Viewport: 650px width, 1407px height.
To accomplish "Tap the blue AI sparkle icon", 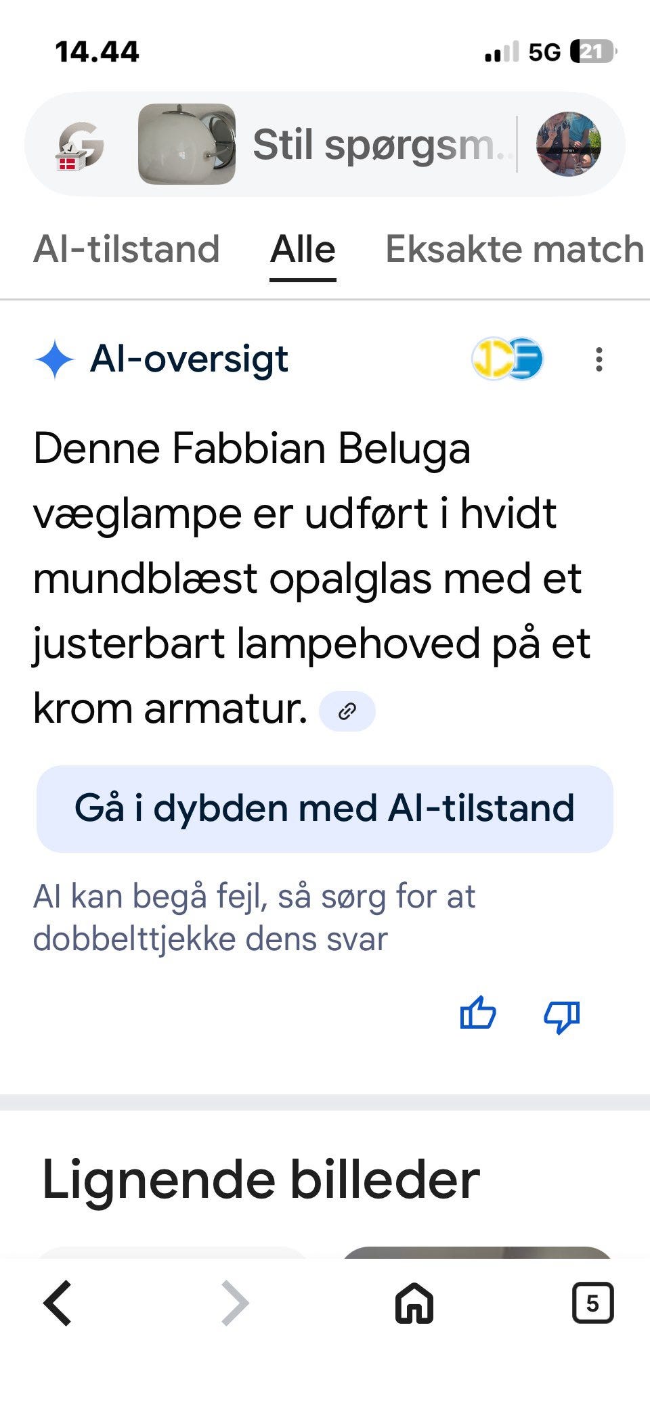I will tap(54, 359).
